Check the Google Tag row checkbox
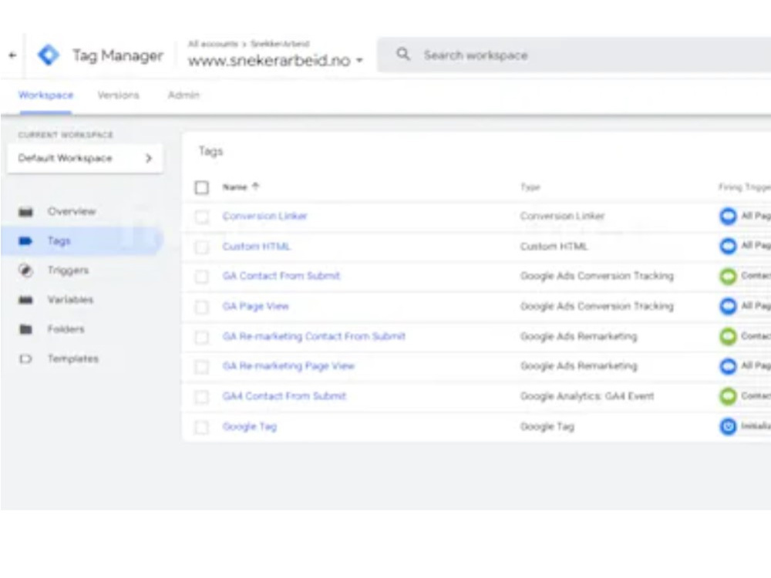Screen dimensions: 771x578 (201, 427)
